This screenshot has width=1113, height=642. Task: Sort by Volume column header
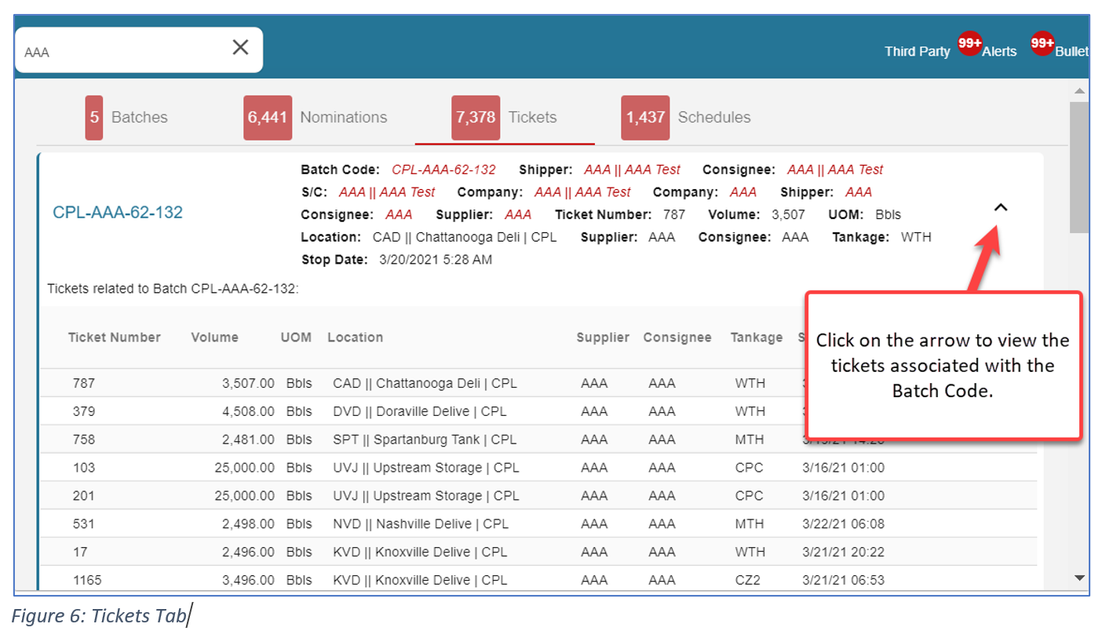(x=214, y=337)
